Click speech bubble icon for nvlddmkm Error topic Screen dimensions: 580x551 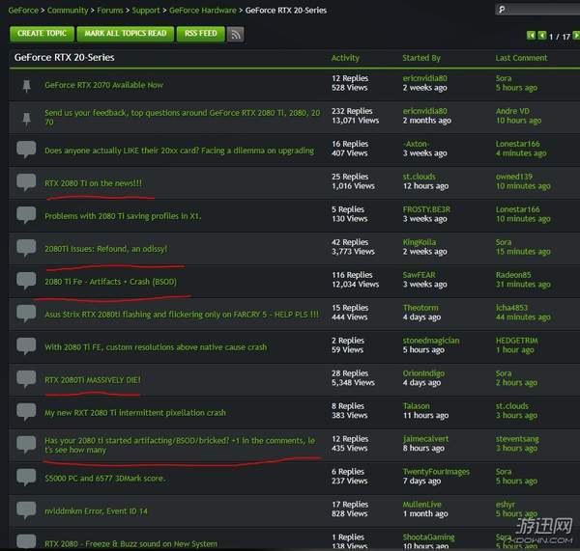click(x=26, y=510)
